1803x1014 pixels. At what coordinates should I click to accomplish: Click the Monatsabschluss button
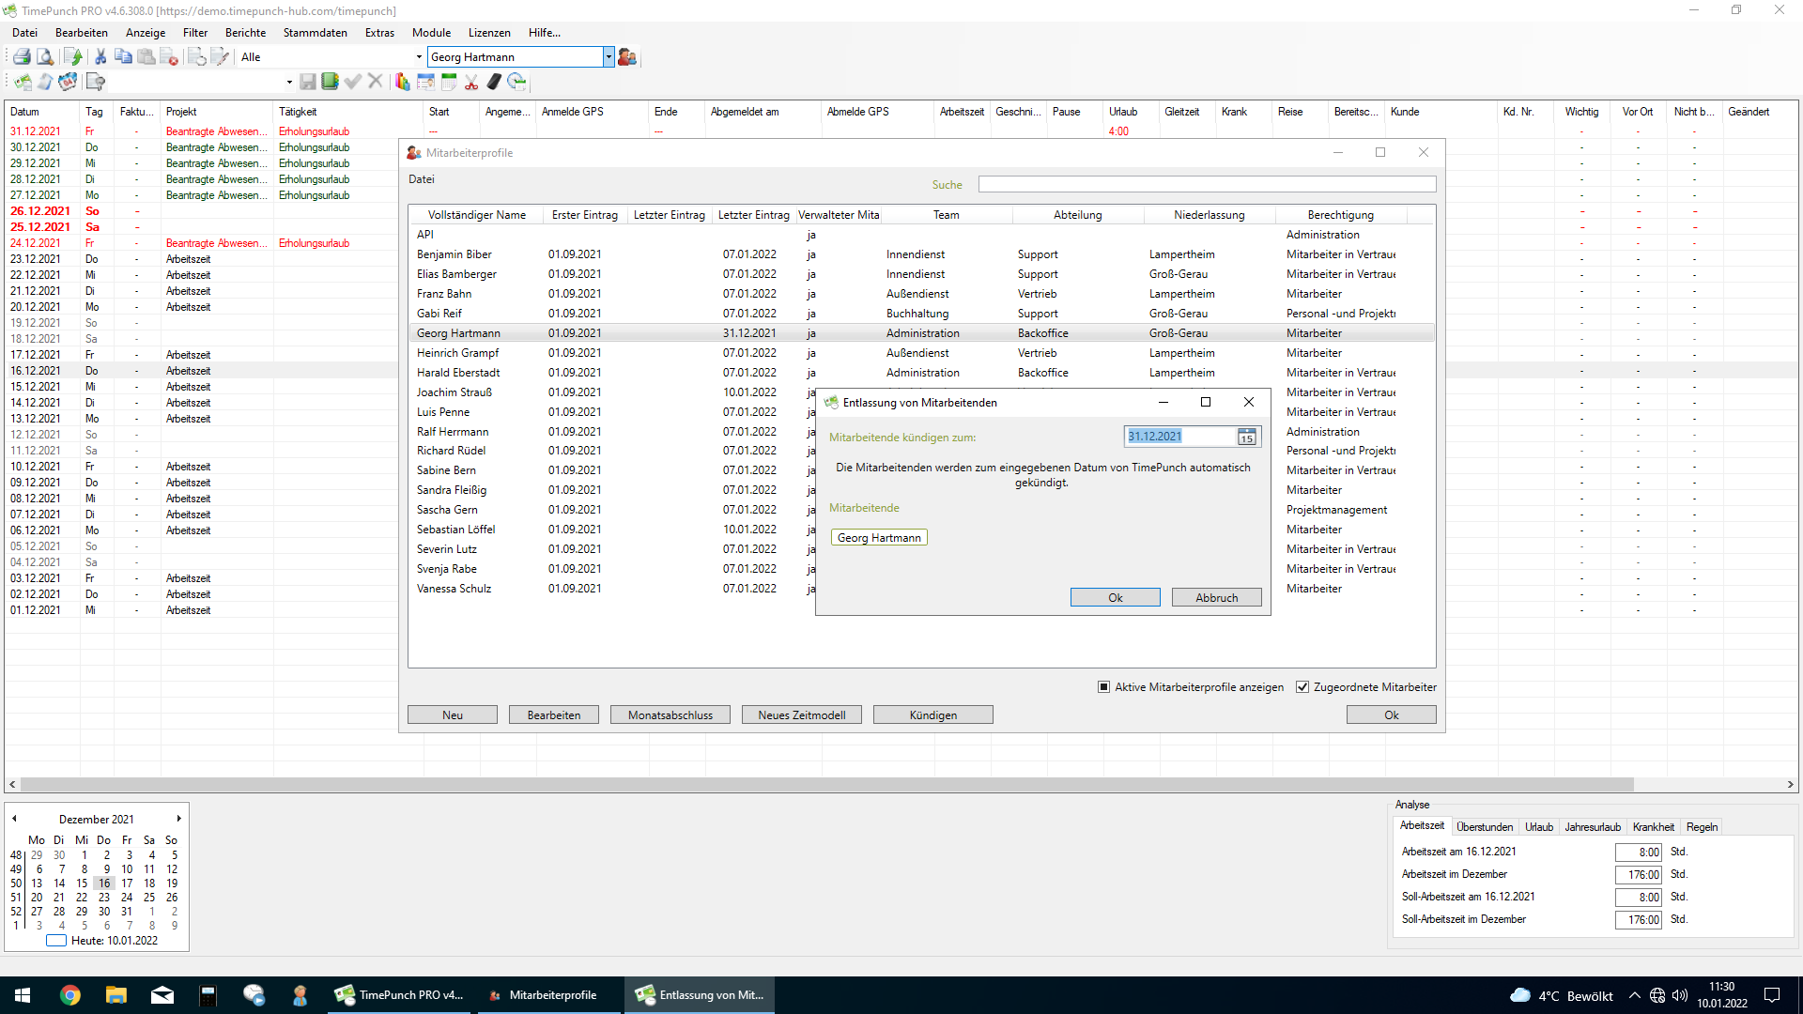tap(670, 715)
